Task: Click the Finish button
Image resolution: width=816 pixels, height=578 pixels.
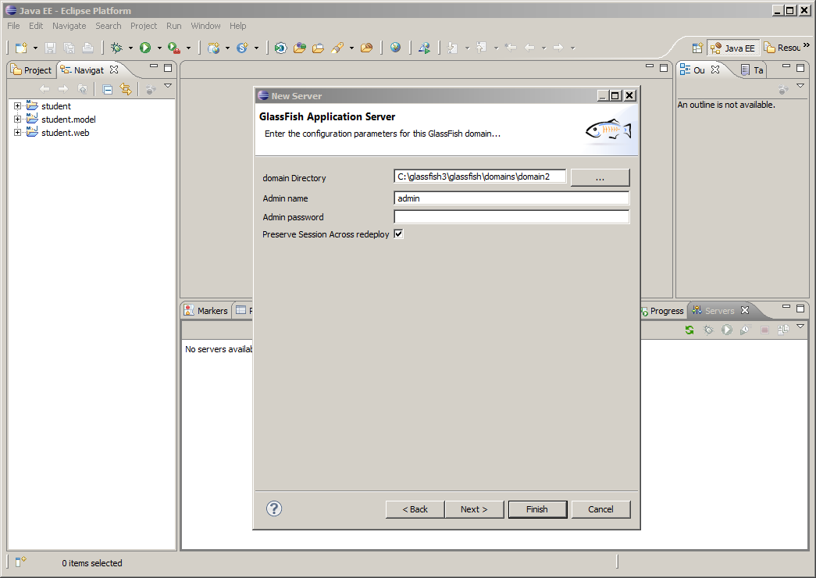Action: (537, 509)
